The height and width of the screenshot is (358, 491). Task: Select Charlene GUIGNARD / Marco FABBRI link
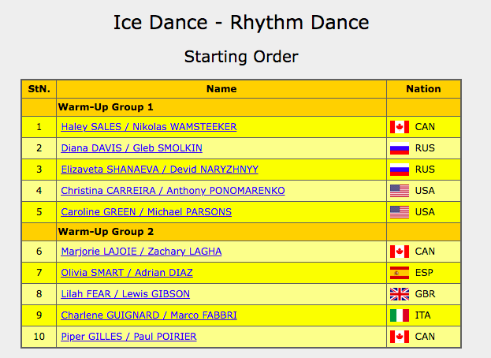[149, 315]
